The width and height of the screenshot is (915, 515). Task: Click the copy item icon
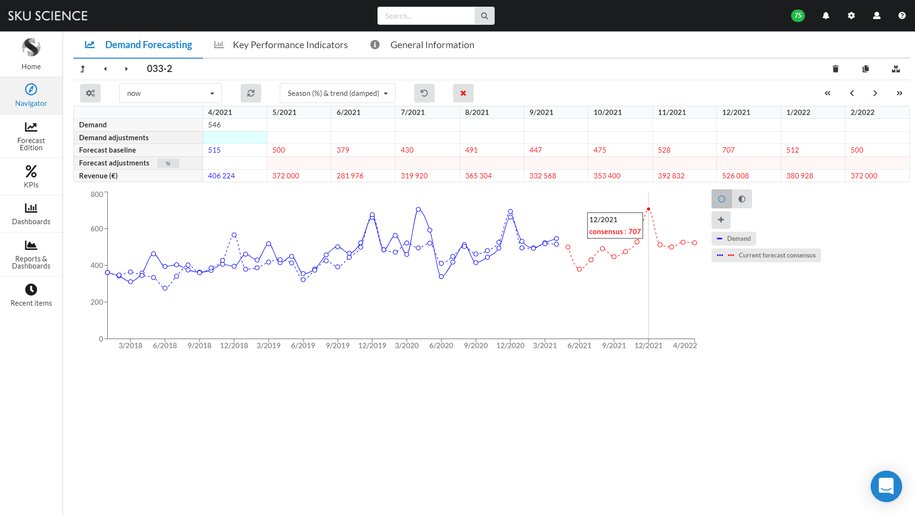865,69
